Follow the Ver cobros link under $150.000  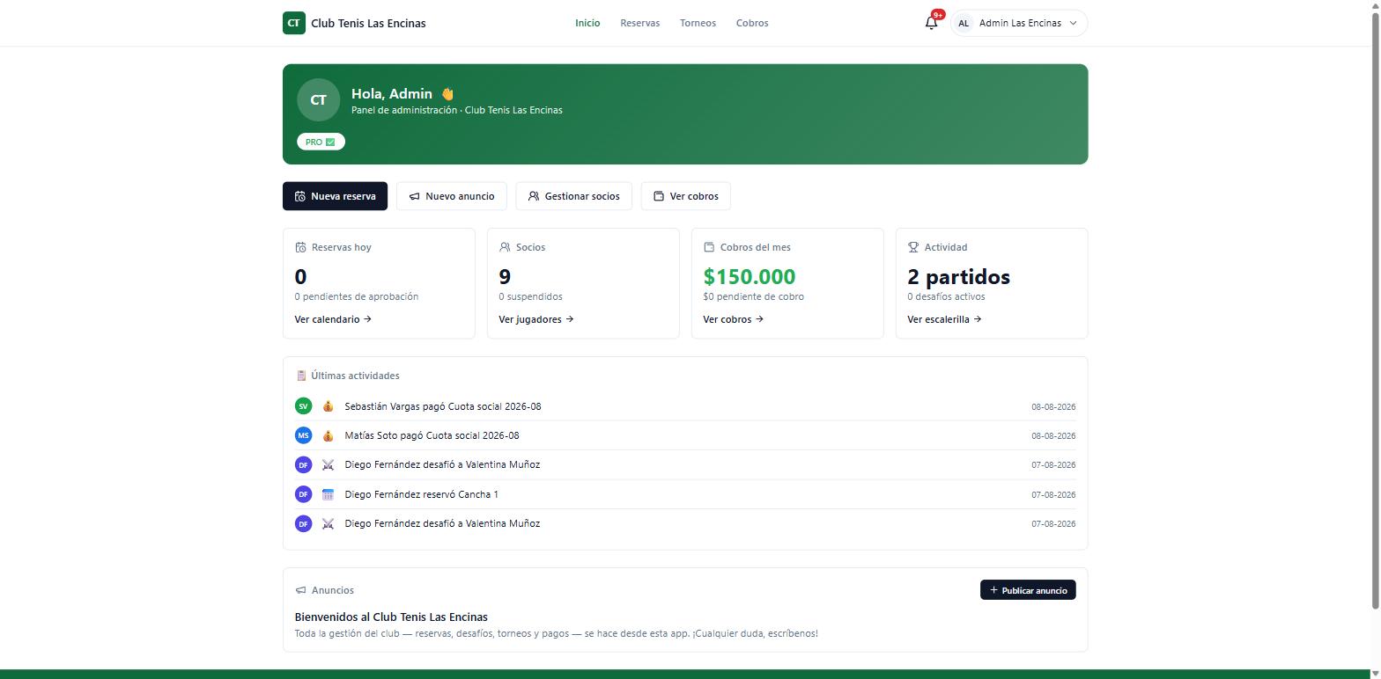[x=733, y=319]
